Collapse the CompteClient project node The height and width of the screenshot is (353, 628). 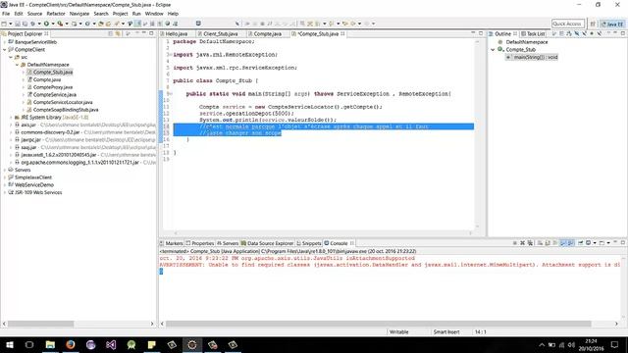point(5,50)
